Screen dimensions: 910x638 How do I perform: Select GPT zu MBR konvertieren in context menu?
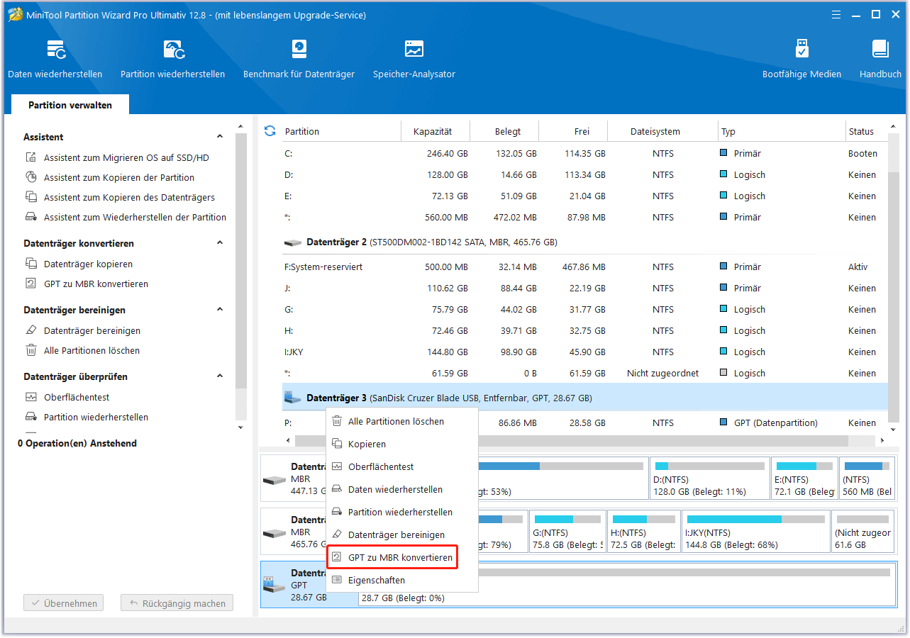(x=401, y=557)
